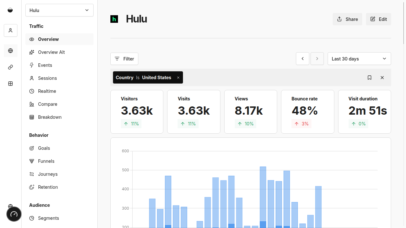The width and height of the screenshot is (406, 228).
Task: Open the Realtime view
Action: [59, 91]
